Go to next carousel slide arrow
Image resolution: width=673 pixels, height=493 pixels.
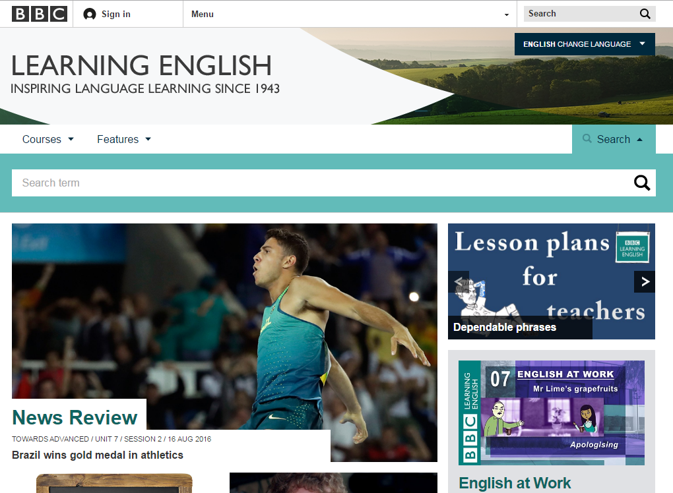click(645, 281)
